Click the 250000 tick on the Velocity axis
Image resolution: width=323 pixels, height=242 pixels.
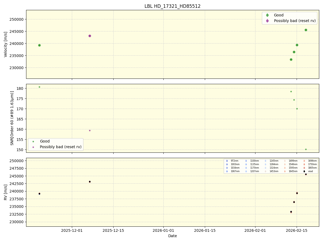[17, 19]
